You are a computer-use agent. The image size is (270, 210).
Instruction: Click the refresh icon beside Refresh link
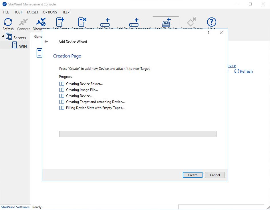pos(237,71)
